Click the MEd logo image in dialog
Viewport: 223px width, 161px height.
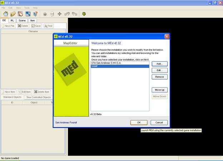71,70
